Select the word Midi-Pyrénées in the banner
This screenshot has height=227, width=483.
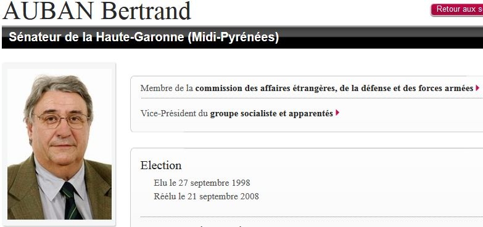[x=233, y=38]
